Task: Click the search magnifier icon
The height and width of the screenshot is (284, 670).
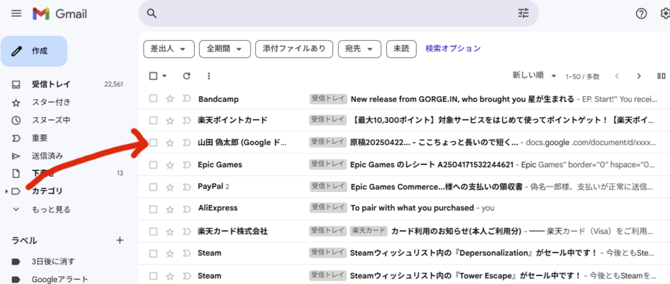Action: pyautogui.click(x=152, y=13)
